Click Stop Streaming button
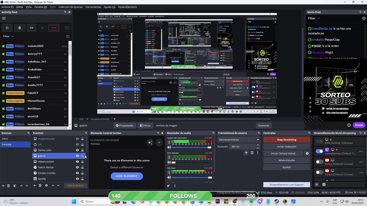The width and height of the screenshot is (367, 206). (x=286, y=140)
